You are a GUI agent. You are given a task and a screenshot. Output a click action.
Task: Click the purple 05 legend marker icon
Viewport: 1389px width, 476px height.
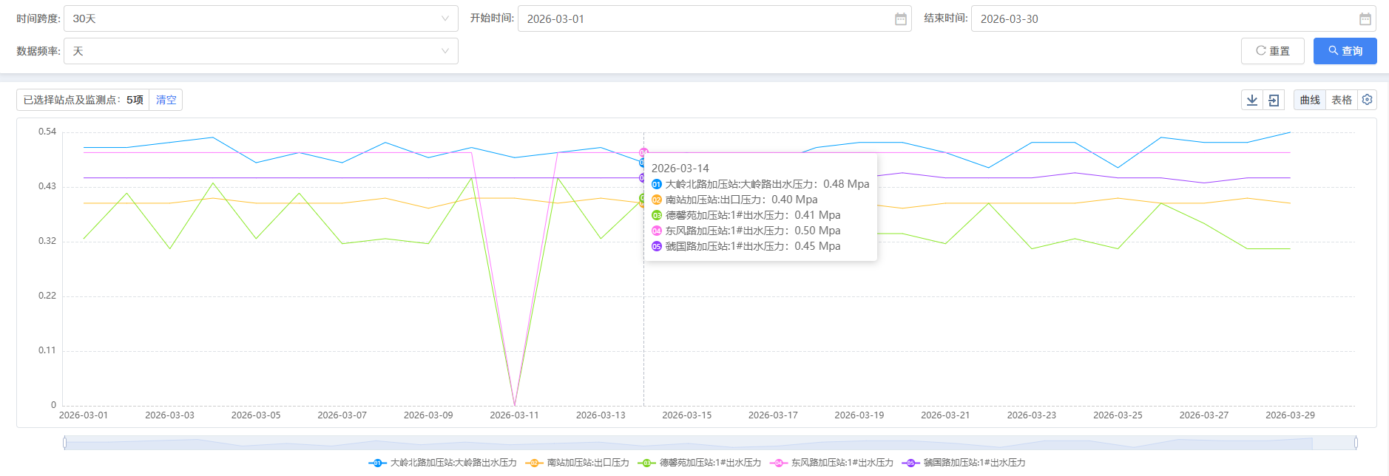pos(910,463)
